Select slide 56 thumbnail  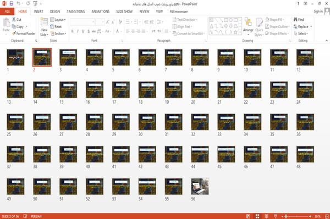tap(200, 187)
